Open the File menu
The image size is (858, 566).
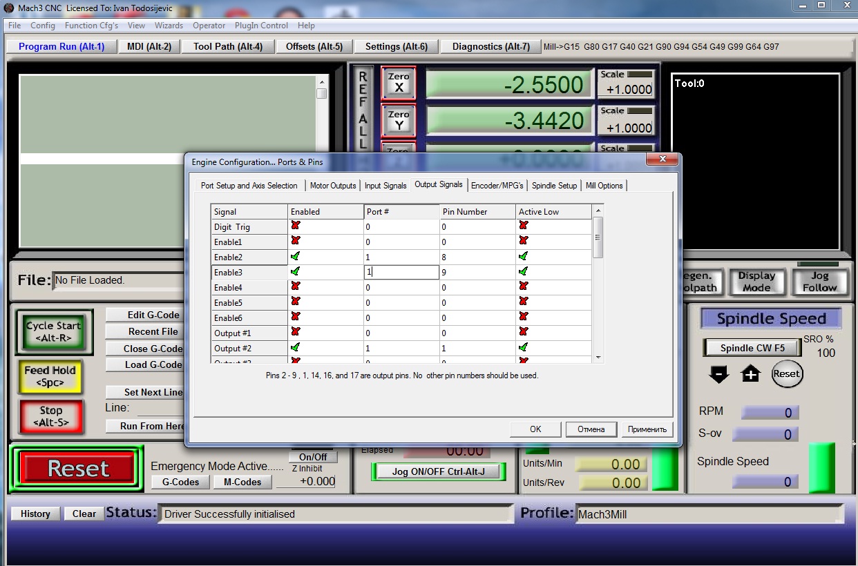(15, 26)
